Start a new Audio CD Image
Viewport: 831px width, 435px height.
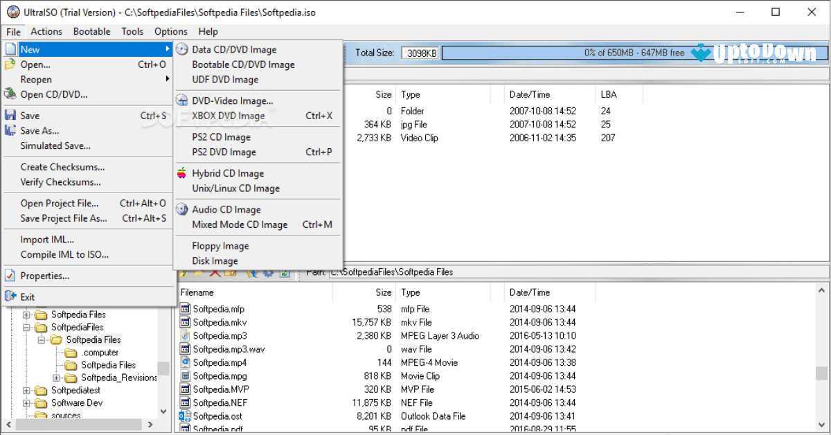coord(226,209)
